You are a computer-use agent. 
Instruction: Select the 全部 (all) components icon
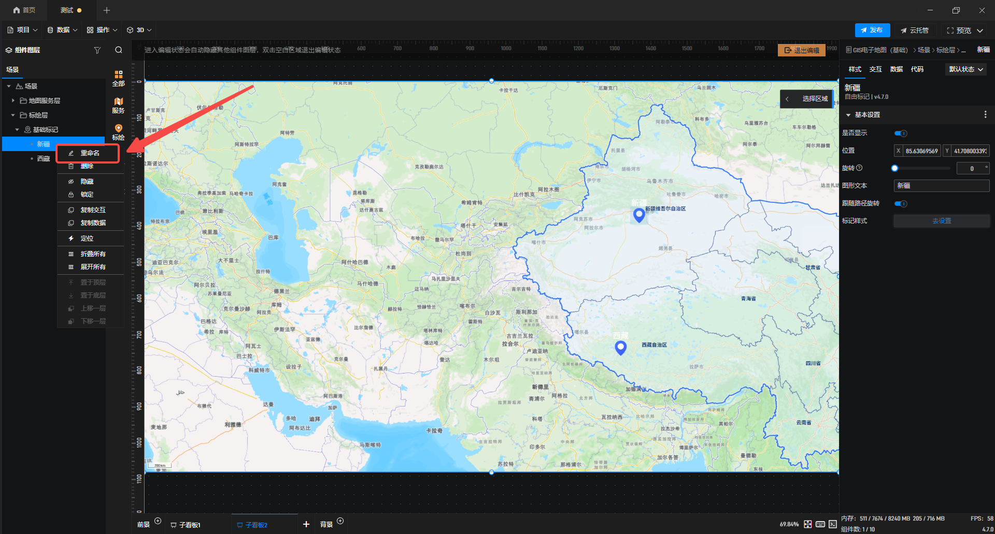pos(119,78)
